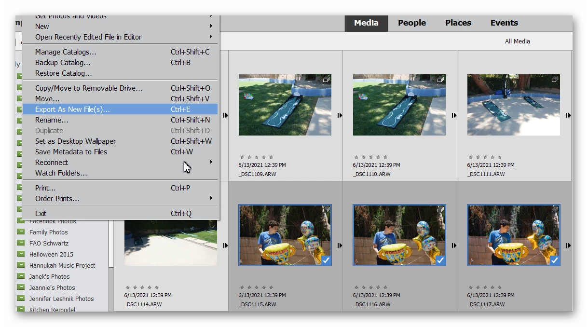Screen dimensions: 588x327
Task: Select the _DSC1116.ARW balloon photo thumbnail
Action: click(x=399, y=235)
